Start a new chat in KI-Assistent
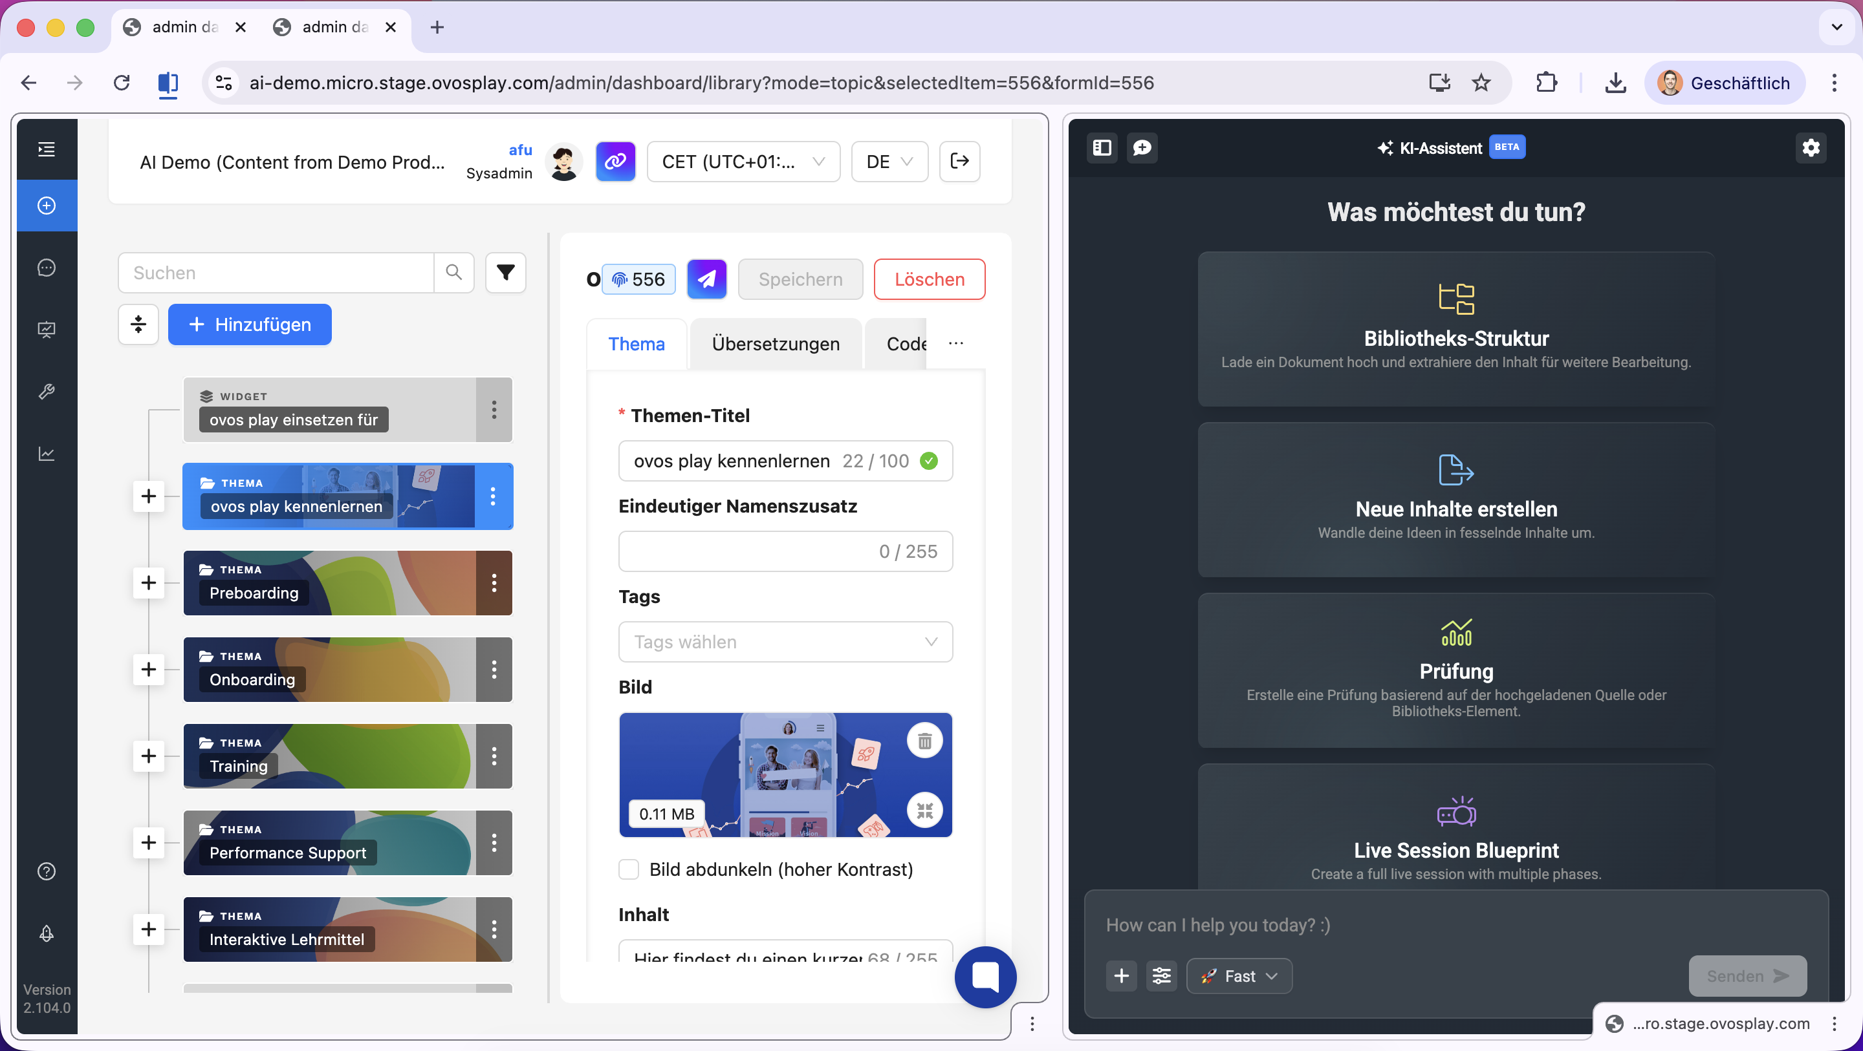Screen dimensions: 1863x1051 click(1142, 148)
